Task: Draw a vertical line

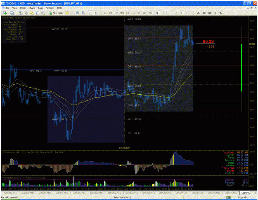Action: pyautogui.click(x=182, y=13)
